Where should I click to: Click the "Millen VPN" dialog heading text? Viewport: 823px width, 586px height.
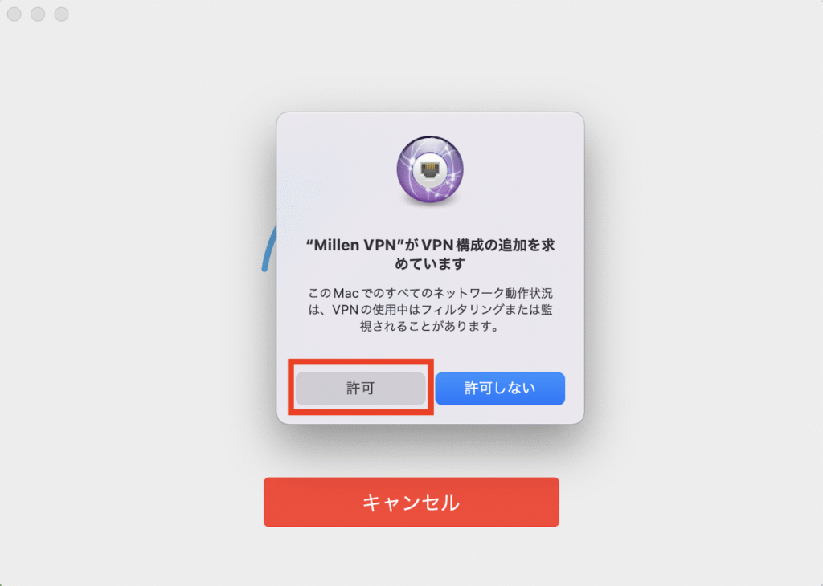tap(430, 254)
